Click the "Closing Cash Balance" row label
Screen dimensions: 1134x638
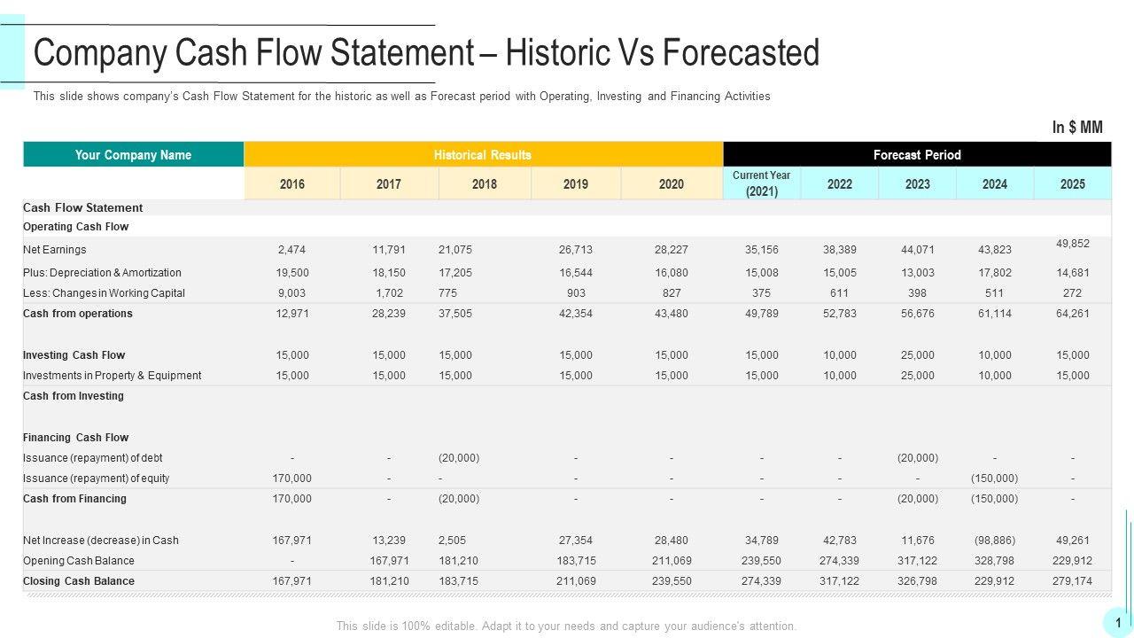tap(79, 581)
